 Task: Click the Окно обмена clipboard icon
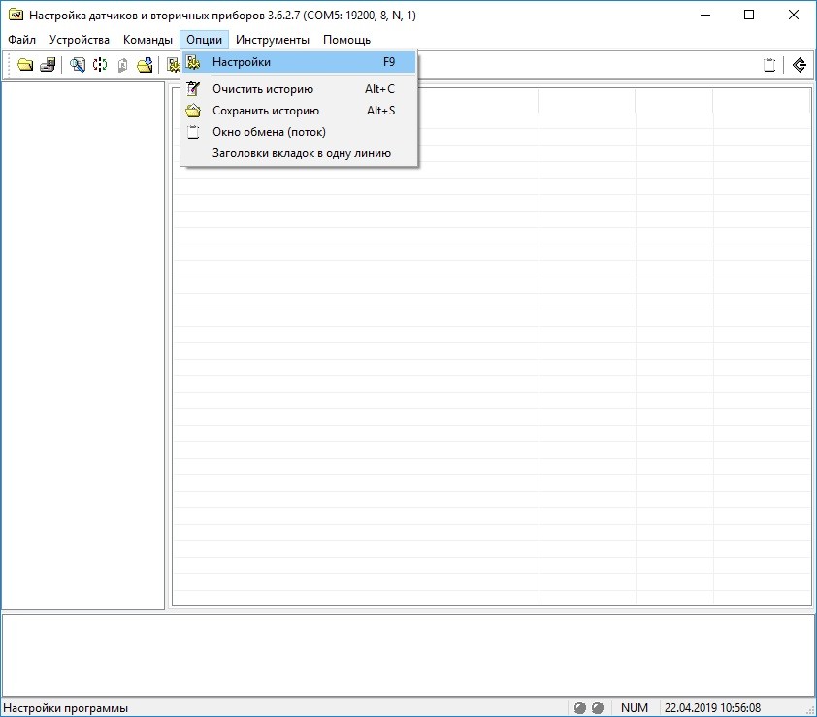tap(193, 132)
